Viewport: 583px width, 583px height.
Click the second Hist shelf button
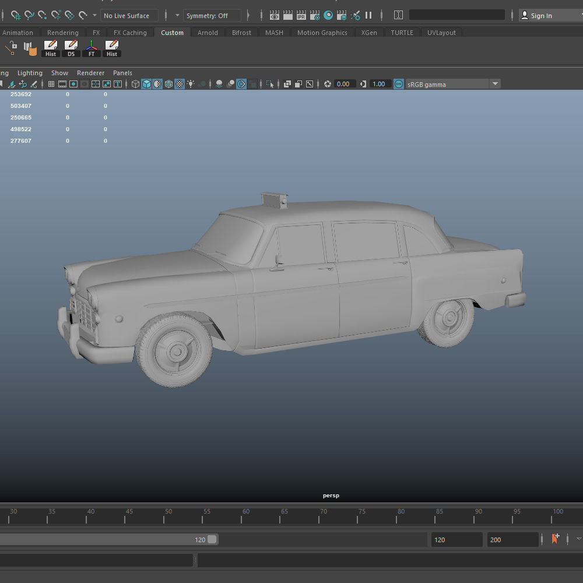(112, 48)
